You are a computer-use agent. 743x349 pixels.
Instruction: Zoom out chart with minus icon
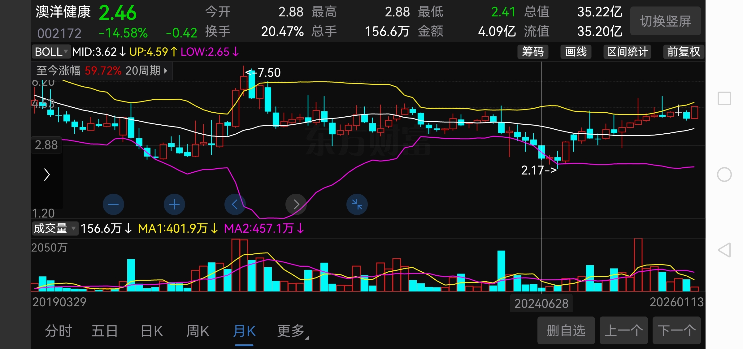[x=113, y=205]
